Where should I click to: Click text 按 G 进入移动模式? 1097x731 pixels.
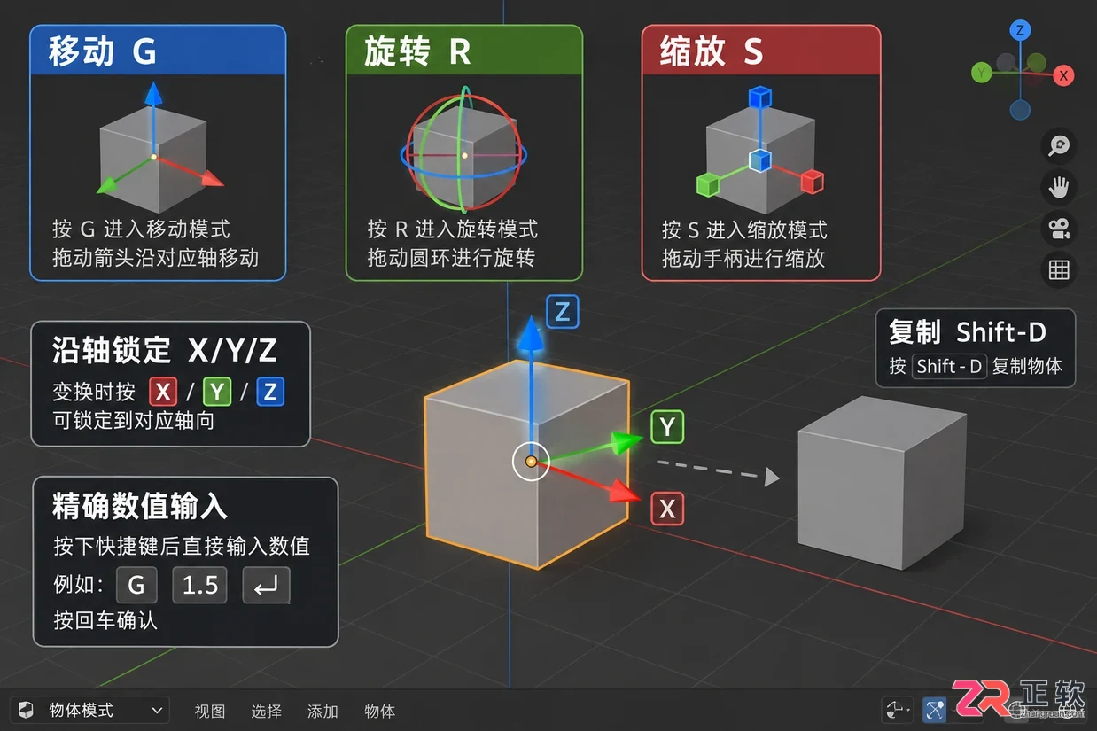tap(141, 229)
